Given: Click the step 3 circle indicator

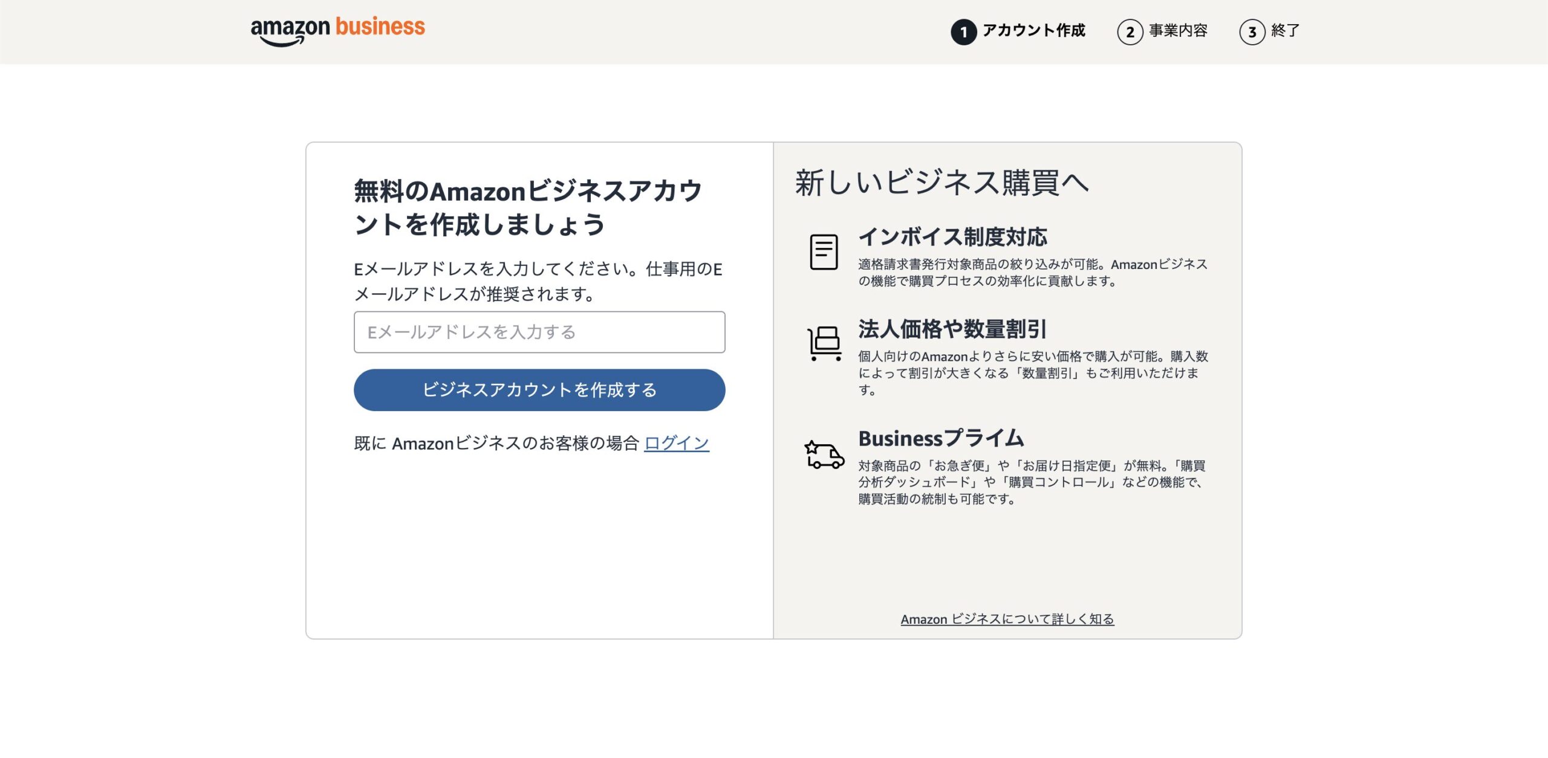Looking at the screenshot, I should pyautogui.click(x=1252, y=32).
